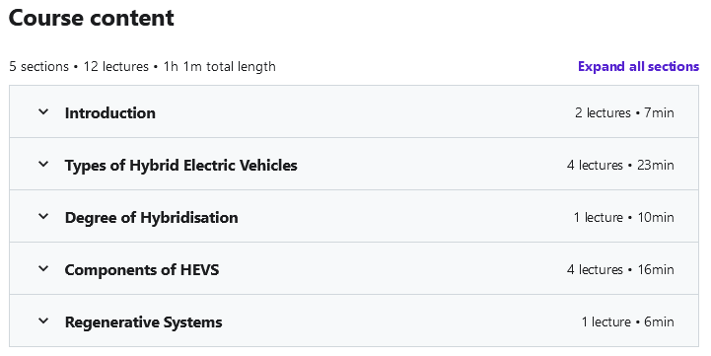
Task: Click Expand all sections link
Action: coord(638,66)
